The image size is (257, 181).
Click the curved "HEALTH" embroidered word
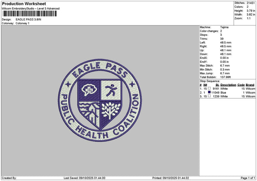pos(92,133)
